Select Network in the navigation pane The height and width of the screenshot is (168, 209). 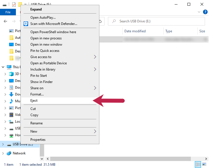(x=19, y=153)
